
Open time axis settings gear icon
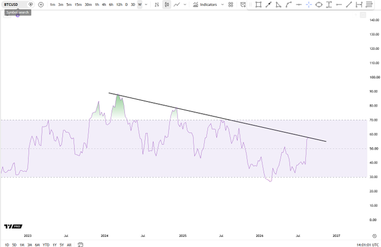click(x=374, y=236)
